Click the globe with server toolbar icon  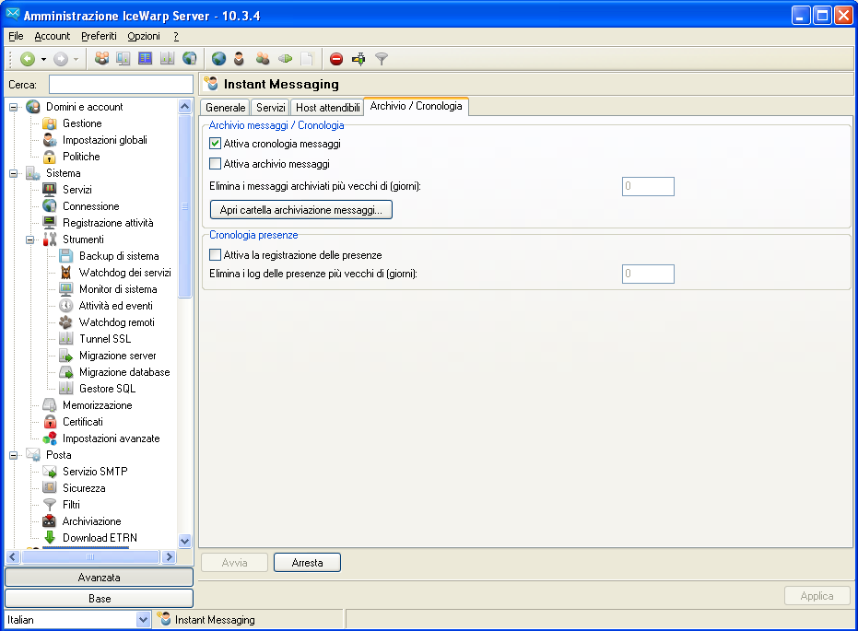tap(189, 58)
